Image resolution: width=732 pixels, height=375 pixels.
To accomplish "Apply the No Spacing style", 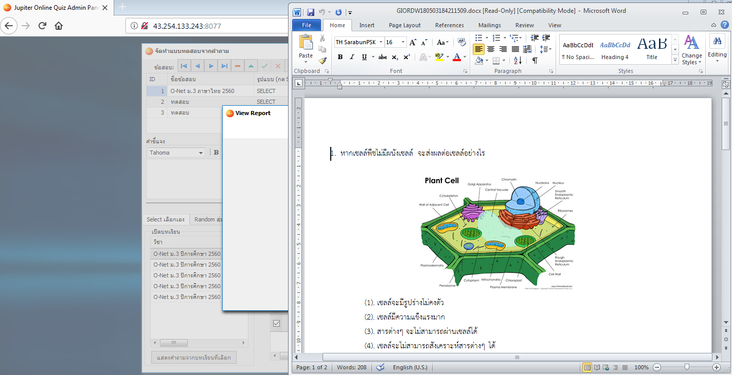I will pyautogui.click(x=578, y=50).
